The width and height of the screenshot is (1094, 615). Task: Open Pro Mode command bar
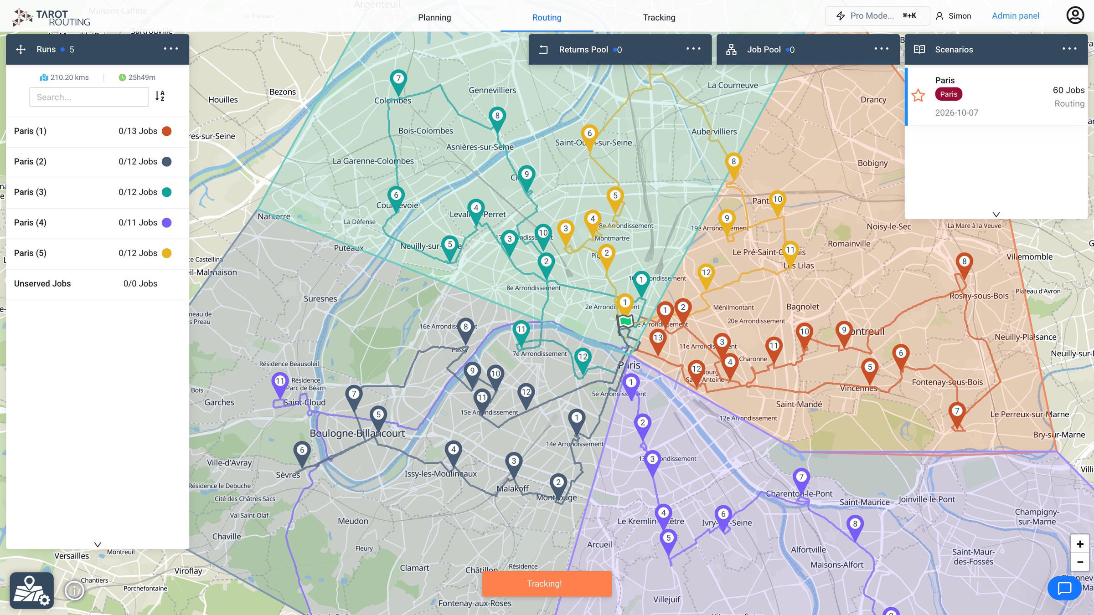pos(877,16)
